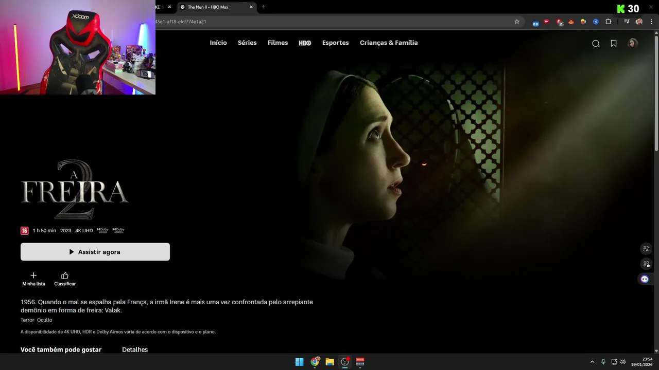Show hidden system tray icons
The height and width of the screenshot is (370, 659).
tap(592, 362)
